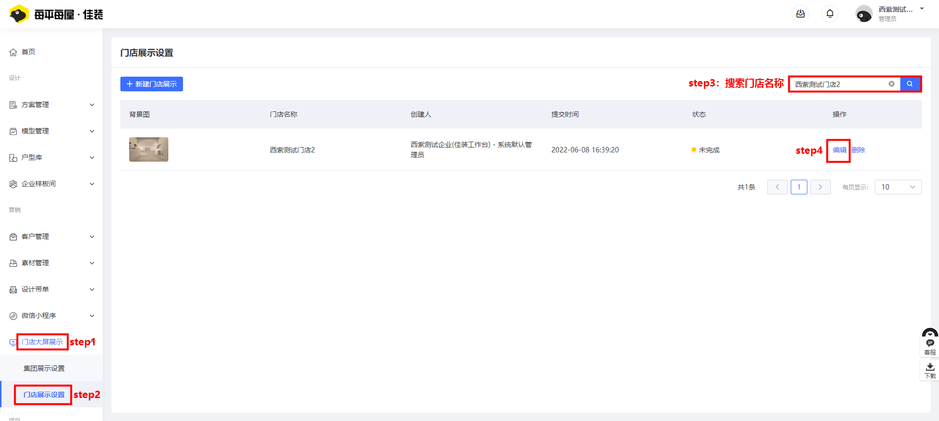The height and width of the screenshot is (421, 939).
Task: Go to previous page arrow
Action: coord(778,187)
